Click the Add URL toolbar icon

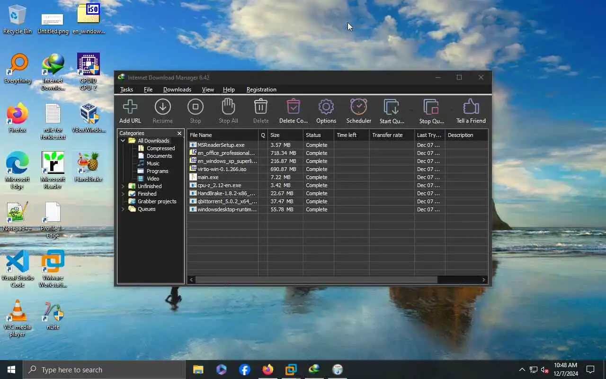click(x=130, y=107)
